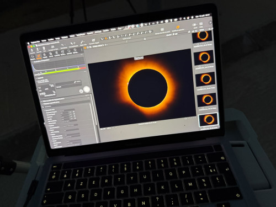Switch to the Library folder tool tab
The width and height of the screenshot is (276, 207).
point(33,57)
